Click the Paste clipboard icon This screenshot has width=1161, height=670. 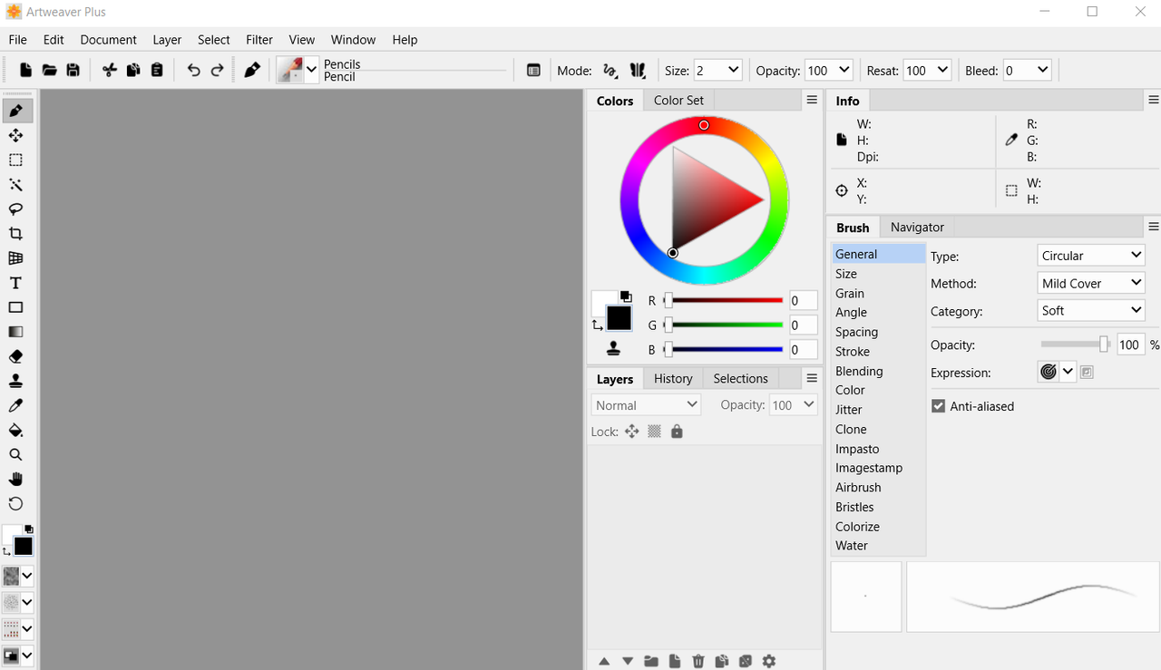point(157,70)
